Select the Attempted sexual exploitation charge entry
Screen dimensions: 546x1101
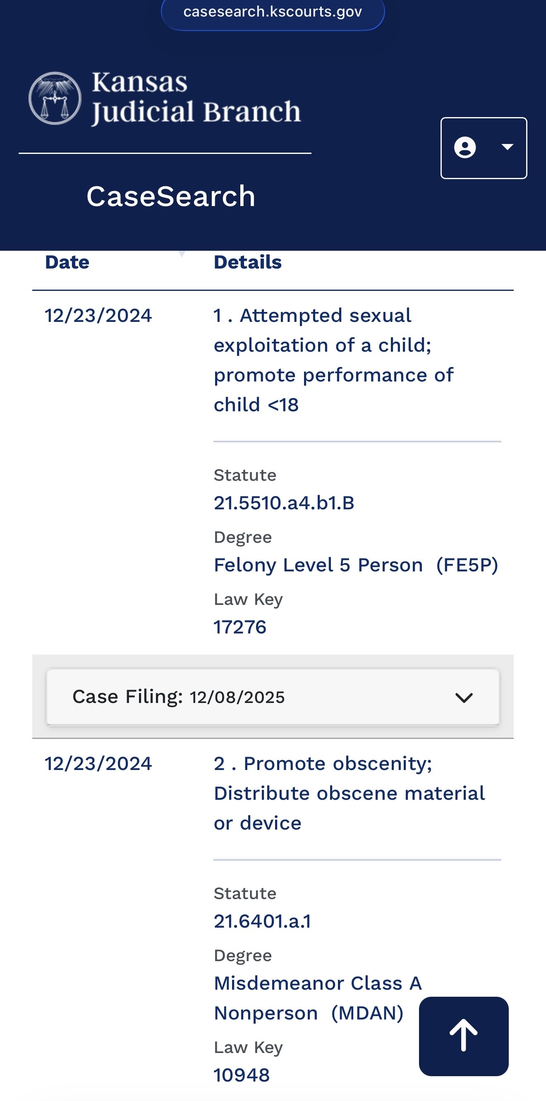point(333,360)
